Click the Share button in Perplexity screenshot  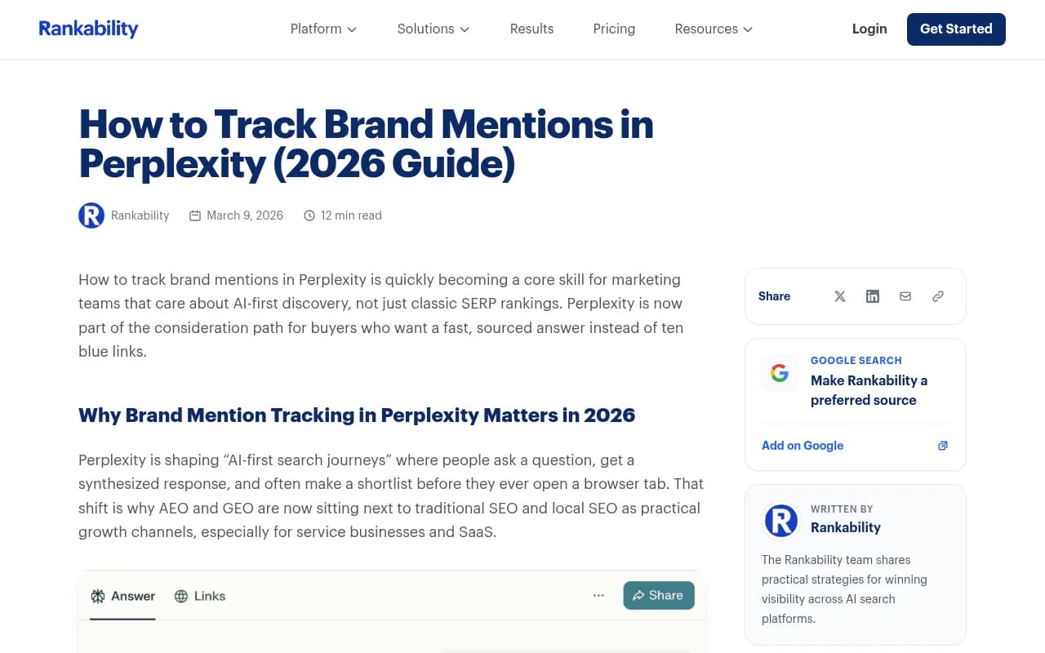pyautogui.click(x=659, y=595)
